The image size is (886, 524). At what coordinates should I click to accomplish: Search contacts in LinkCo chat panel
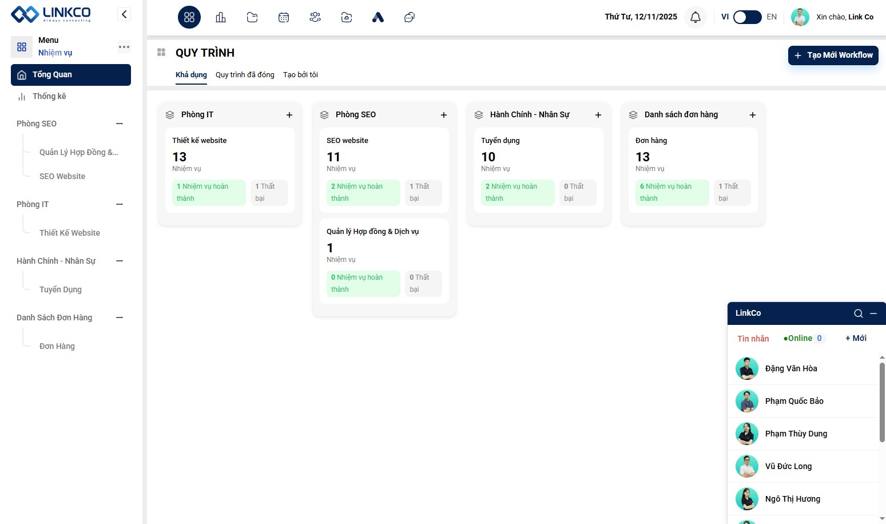tap(858, 313)
